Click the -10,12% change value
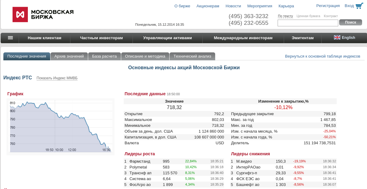 [283, 107]
